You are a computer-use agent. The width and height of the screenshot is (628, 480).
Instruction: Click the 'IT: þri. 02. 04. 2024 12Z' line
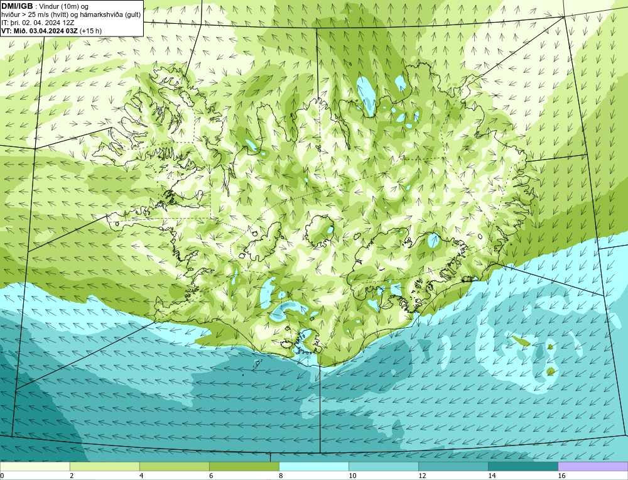click(38, 23)
